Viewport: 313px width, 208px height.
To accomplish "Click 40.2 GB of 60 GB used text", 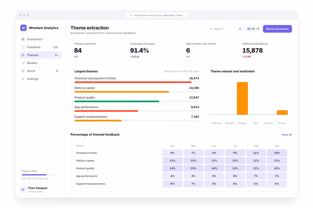I will 35,179.
